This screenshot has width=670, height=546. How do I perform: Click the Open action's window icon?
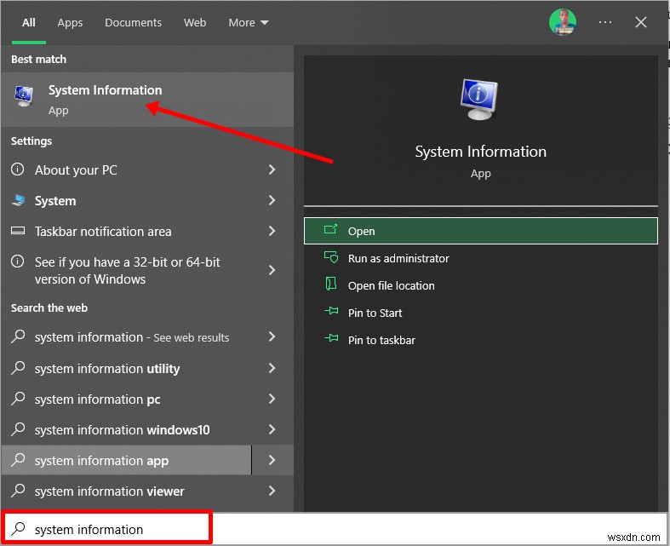(330, 230)
